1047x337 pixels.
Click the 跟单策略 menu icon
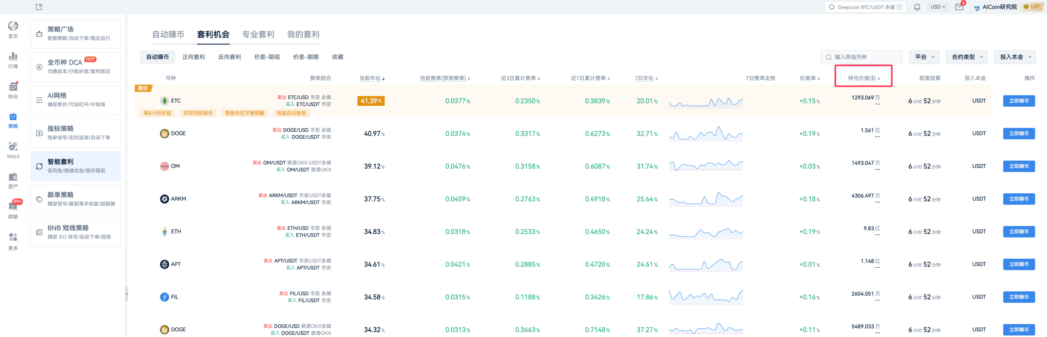[x=39, y=199]
